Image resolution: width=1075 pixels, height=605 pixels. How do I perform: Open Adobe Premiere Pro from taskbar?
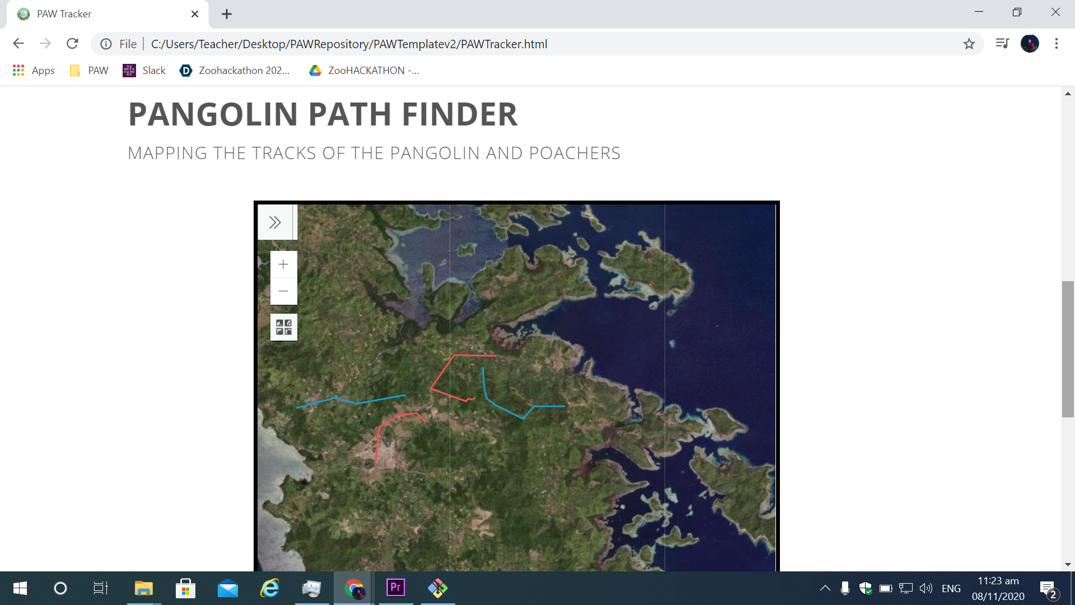tap(396, 588)
